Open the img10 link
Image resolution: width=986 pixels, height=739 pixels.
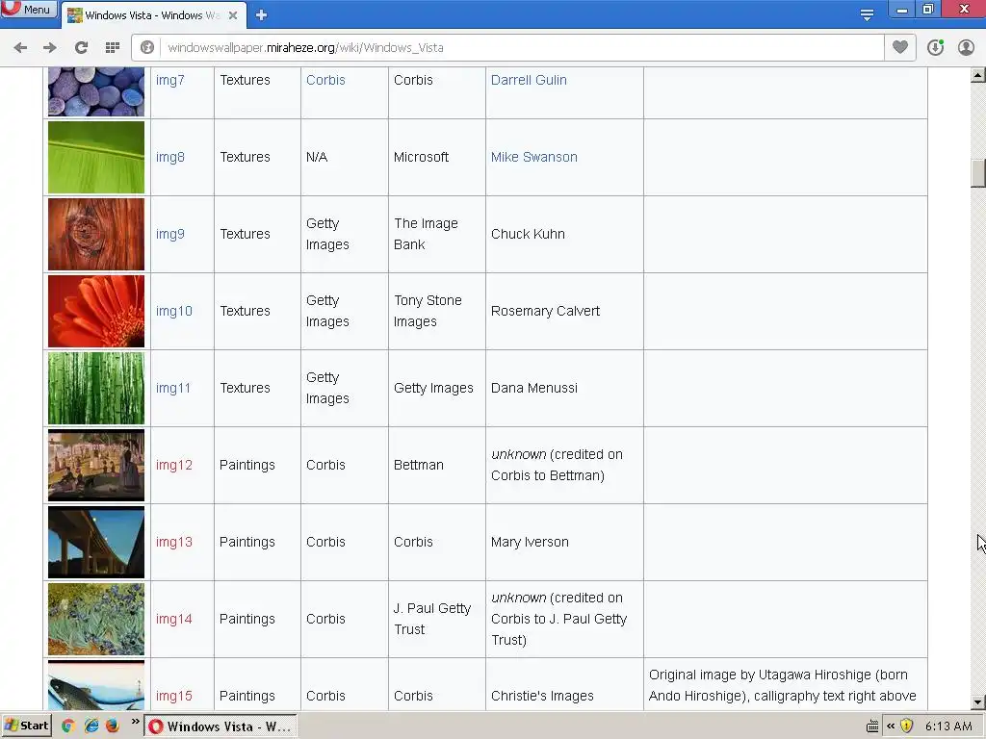(x=174, y=311)
